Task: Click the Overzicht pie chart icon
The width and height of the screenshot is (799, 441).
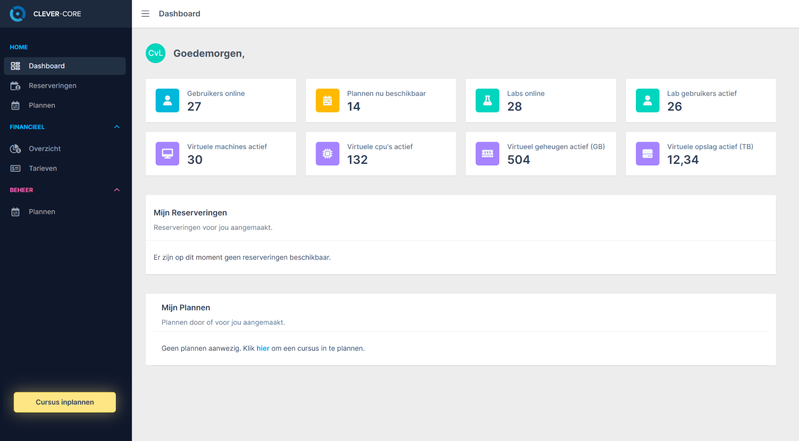Action: 15,149
